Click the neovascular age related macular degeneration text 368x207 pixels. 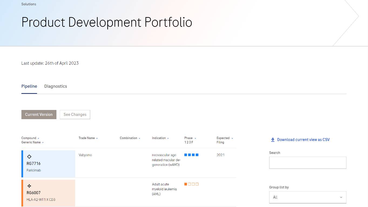click(x=166, y=160)
